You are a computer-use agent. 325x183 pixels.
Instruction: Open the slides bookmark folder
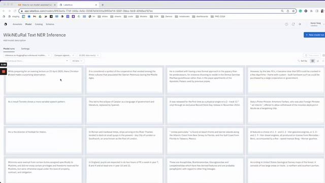103,16
